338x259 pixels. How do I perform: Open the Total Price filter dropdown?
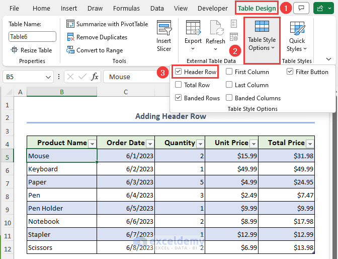click(x=310, y=144)
